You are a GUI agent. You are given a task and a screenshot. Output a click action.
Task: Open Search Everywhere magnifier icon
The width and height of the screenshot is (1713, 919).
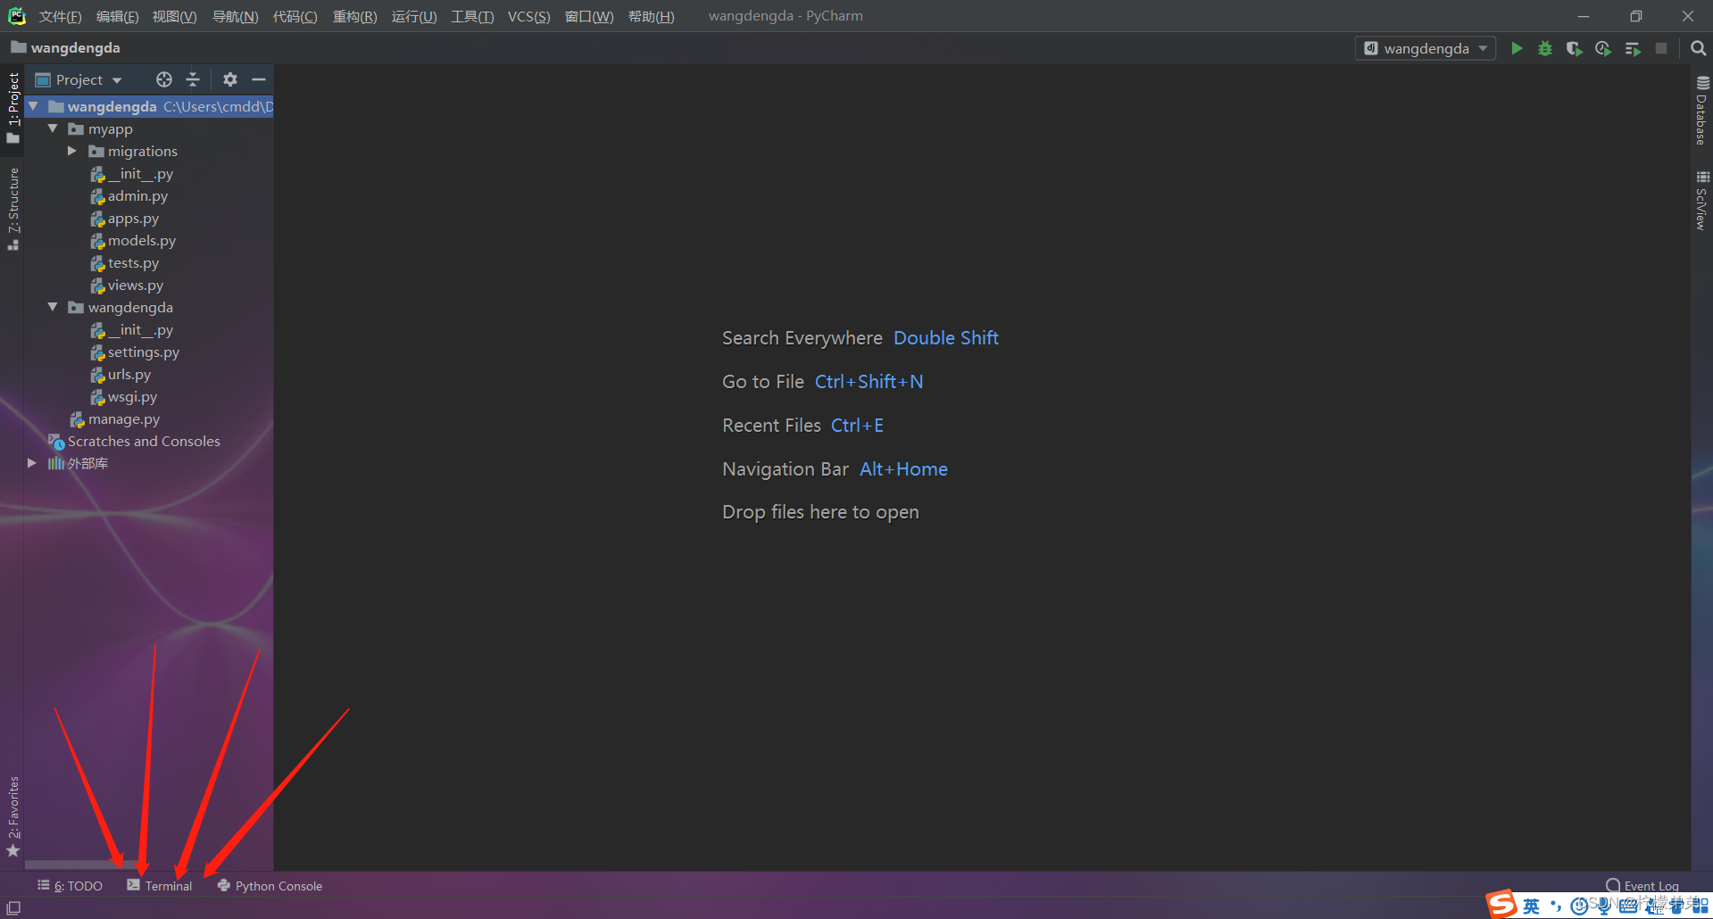(1698, 48)
